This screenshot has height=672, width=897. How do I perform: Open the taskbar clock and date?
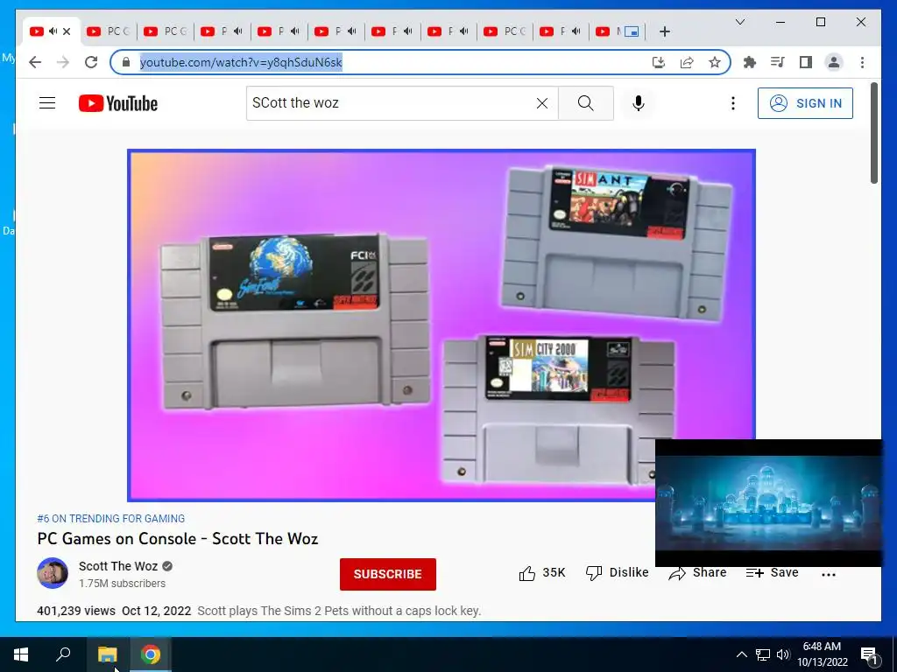822,654
